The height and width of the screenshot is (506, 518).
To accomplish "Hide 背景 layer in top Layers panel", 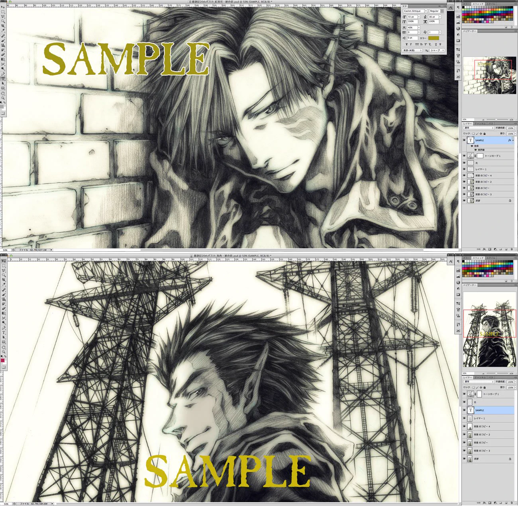I will pos(464,201).
